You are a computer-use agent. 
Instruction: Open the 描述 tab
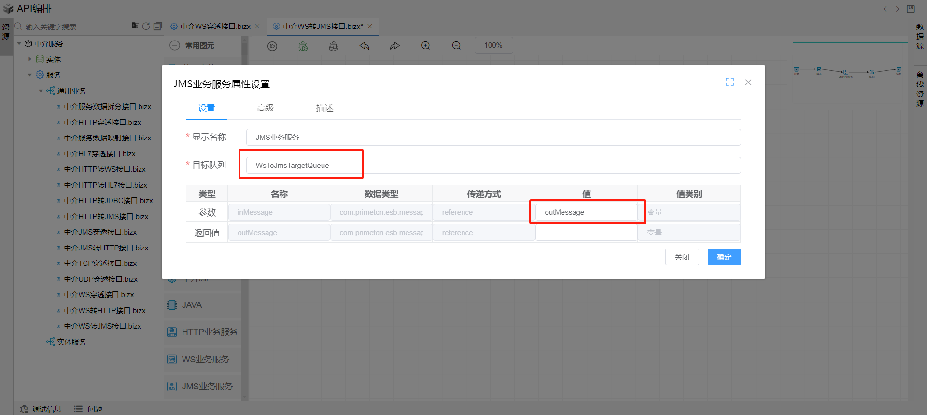[x=324, y=108]
